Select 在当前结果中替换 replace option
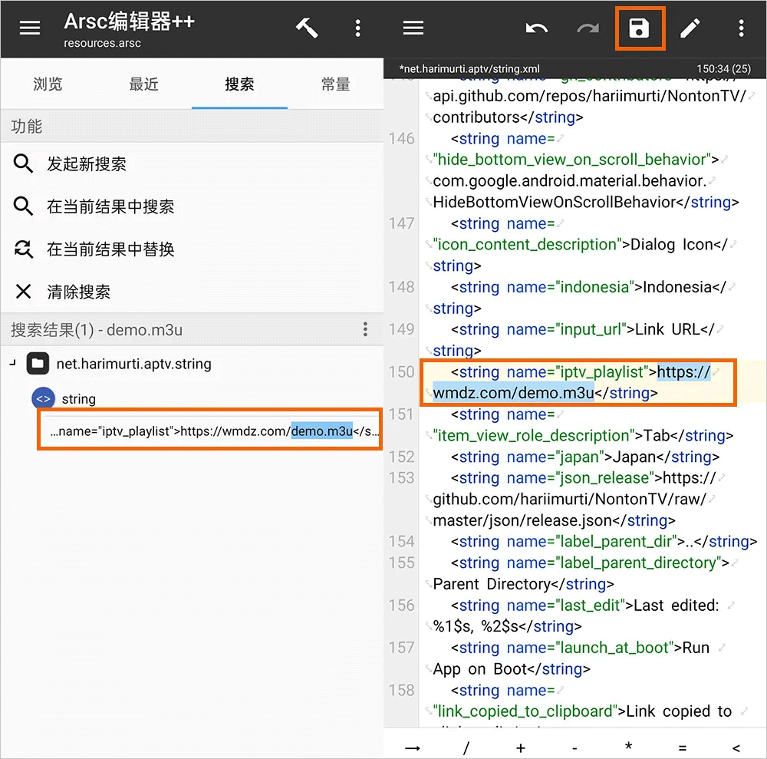Image resolution: width=767 pixels, height=759 pixels. (x=110, y=249)
